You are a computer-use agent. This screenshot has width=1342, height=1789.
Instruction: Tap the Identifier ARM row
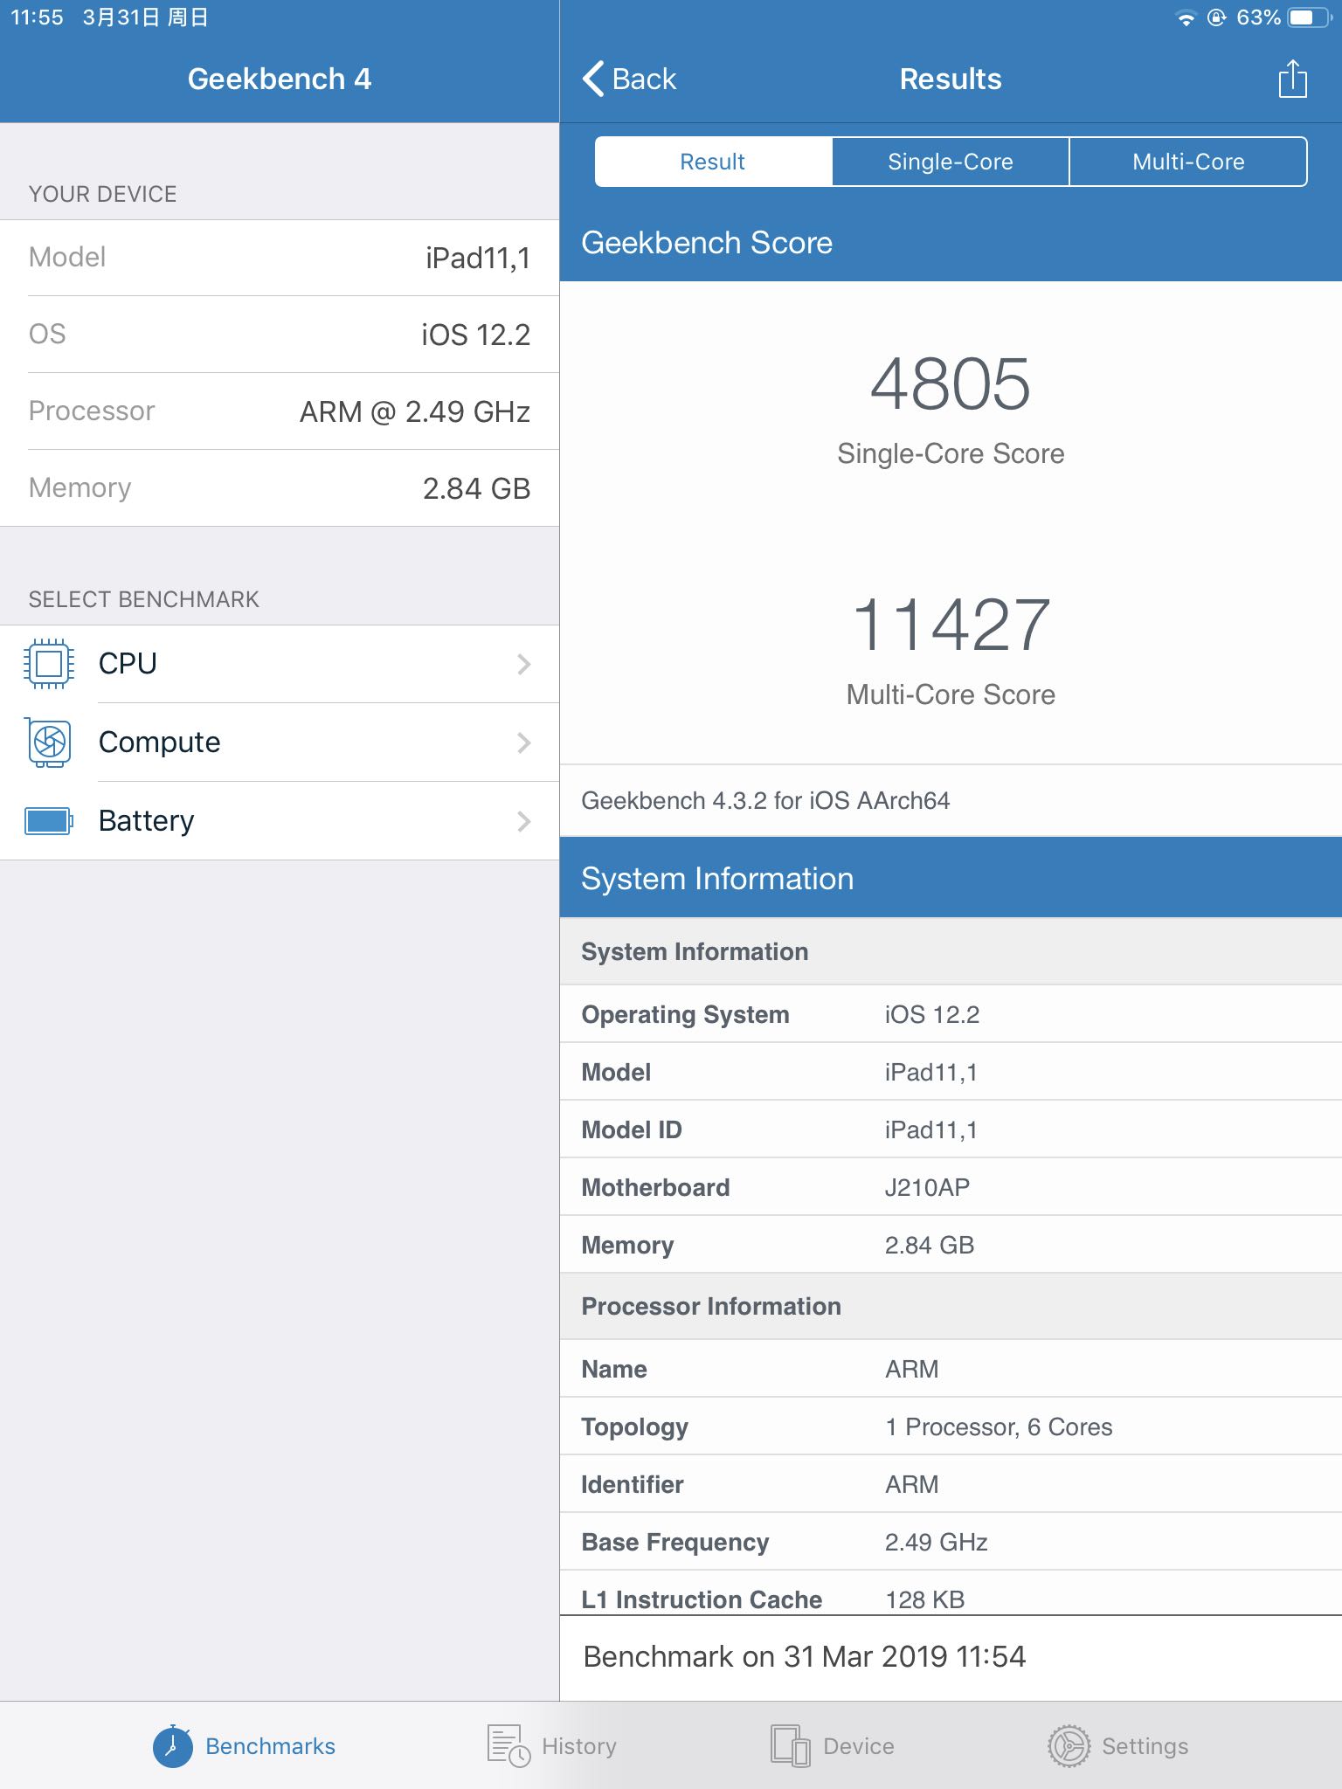pos(951,1484)
